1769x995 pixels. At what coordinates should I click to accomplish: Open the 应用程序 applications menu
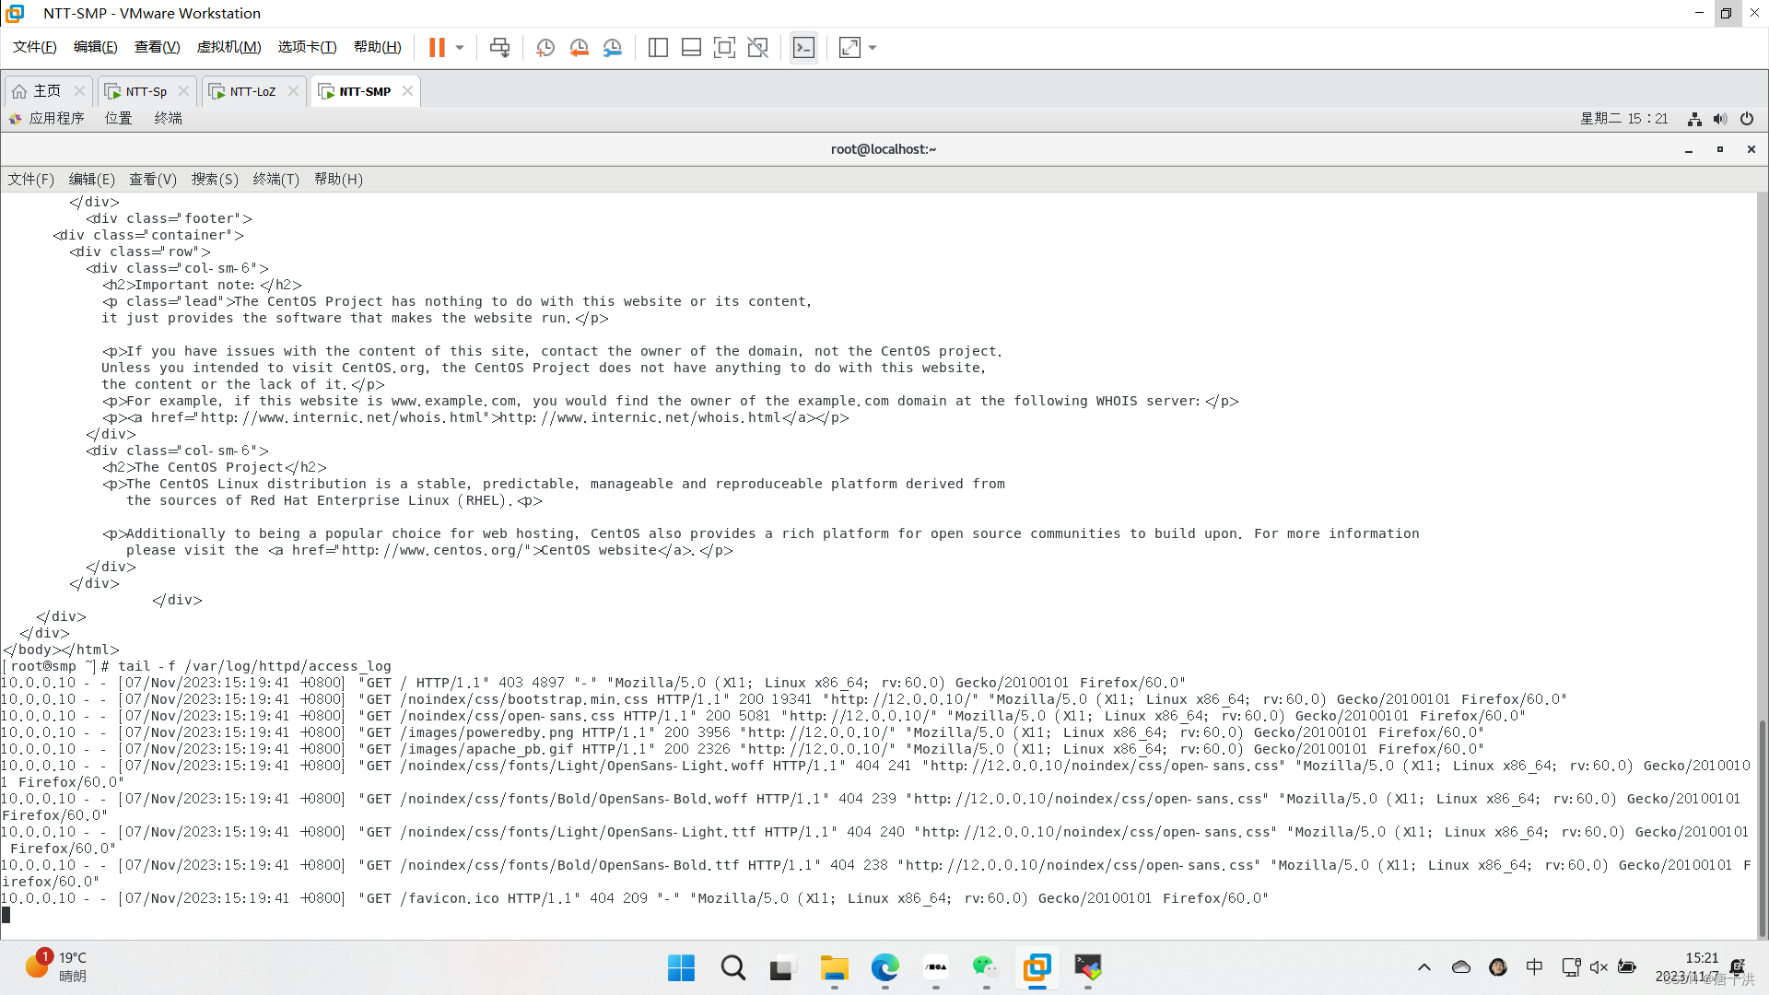click(x=55, y=118)
